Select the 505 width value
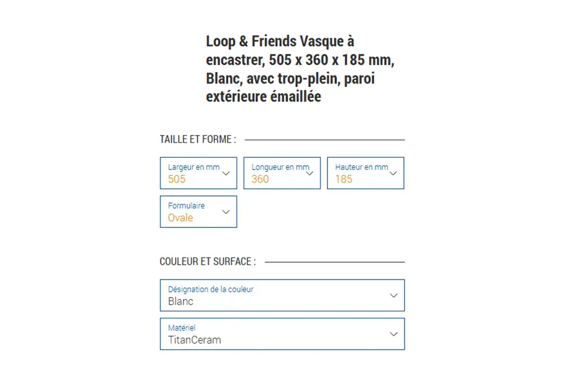This screenshot has width=568, height=377. click(177, 179)
